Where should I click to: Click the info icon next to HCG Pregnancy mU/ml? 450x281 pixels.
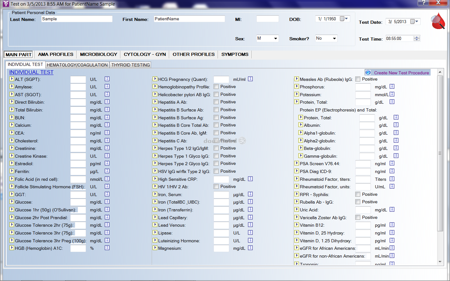point(250,79)
